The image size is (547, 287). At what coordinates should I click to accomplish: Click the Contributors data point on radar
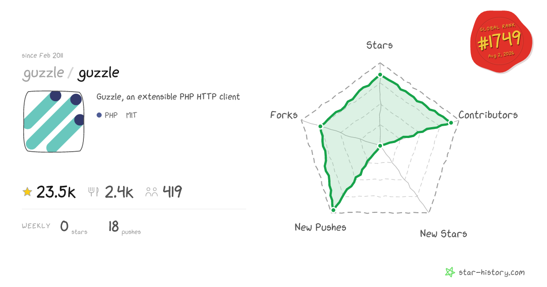coord(451,123)
